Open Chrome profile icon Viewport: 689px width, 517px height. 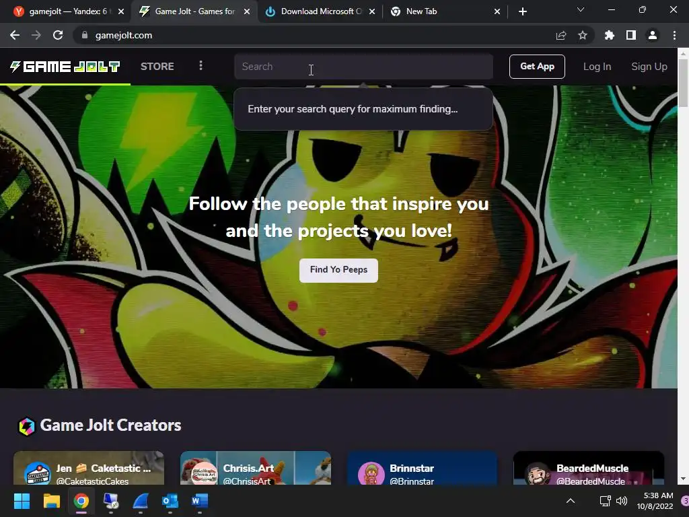653,35
